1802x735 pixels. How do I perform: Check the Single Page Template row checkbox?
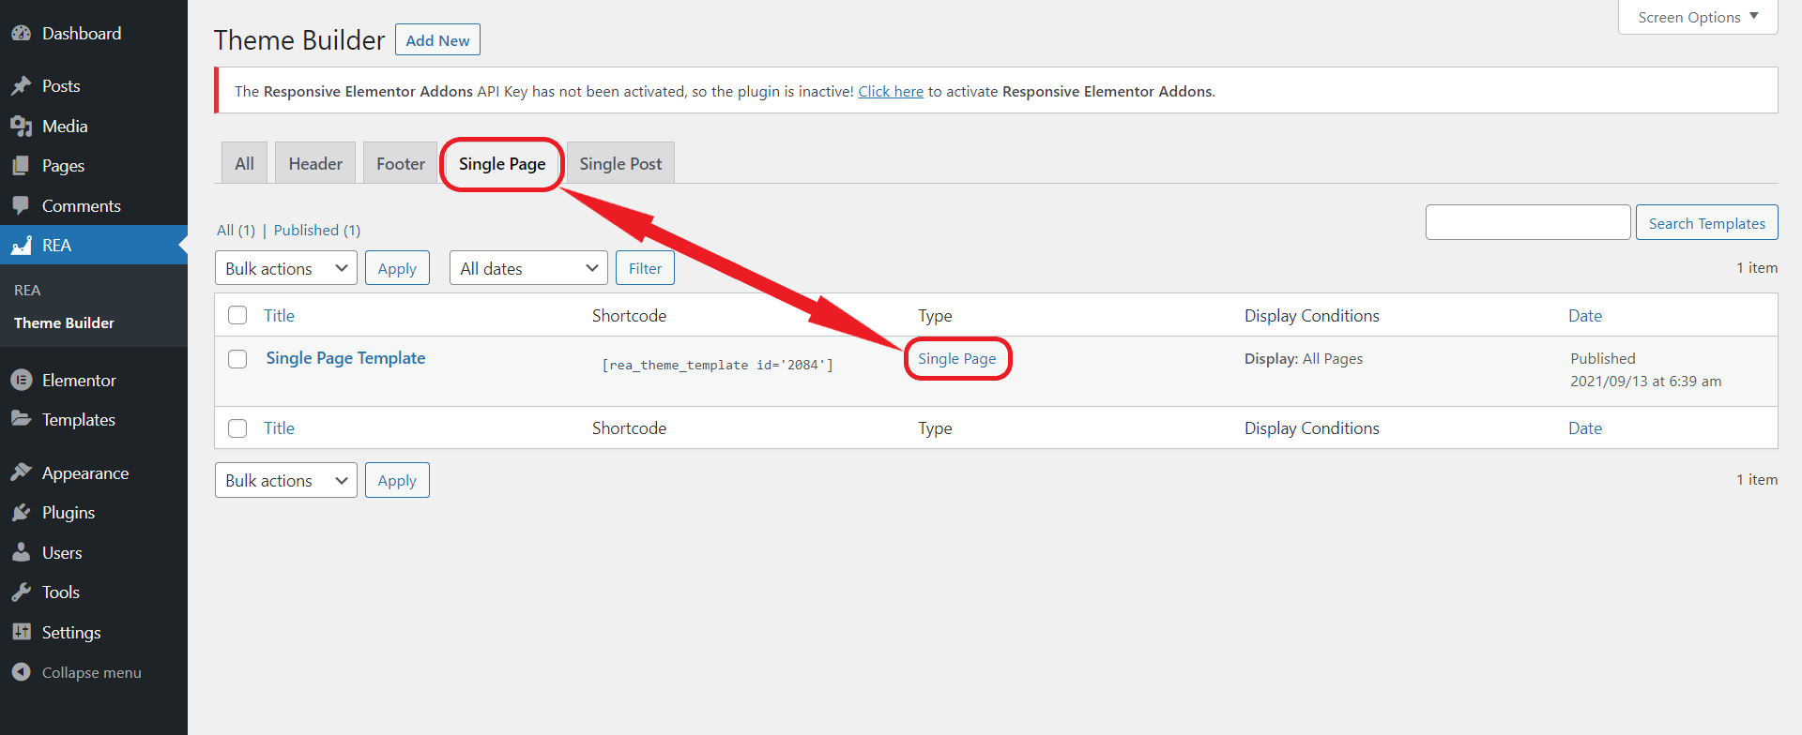237,359
